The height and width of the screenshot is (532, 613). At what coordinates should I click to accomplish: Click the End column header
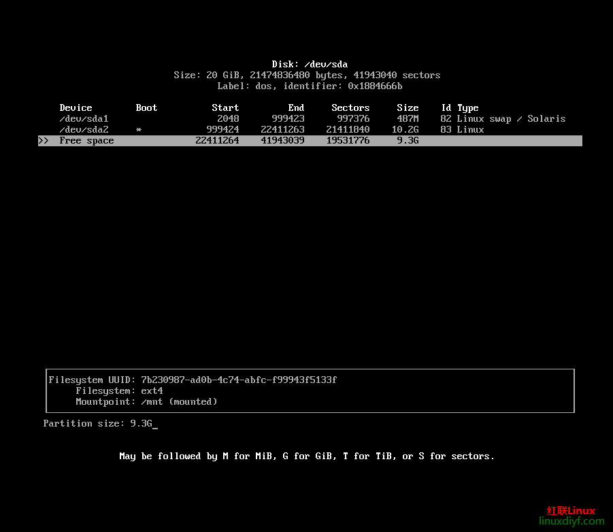click(x=296, y=107)
